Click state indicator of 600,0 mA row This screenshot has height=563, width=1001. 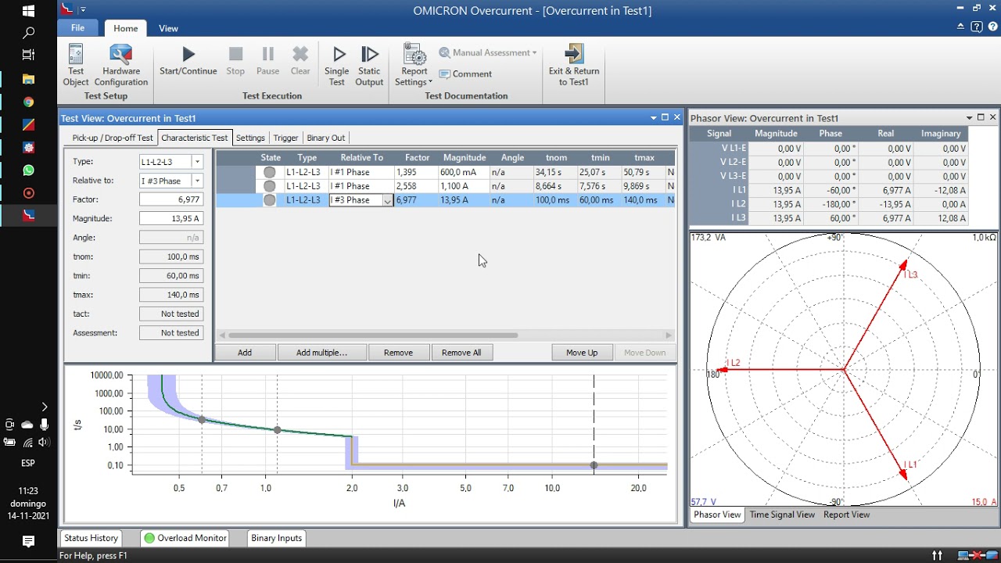coord(270,172)
